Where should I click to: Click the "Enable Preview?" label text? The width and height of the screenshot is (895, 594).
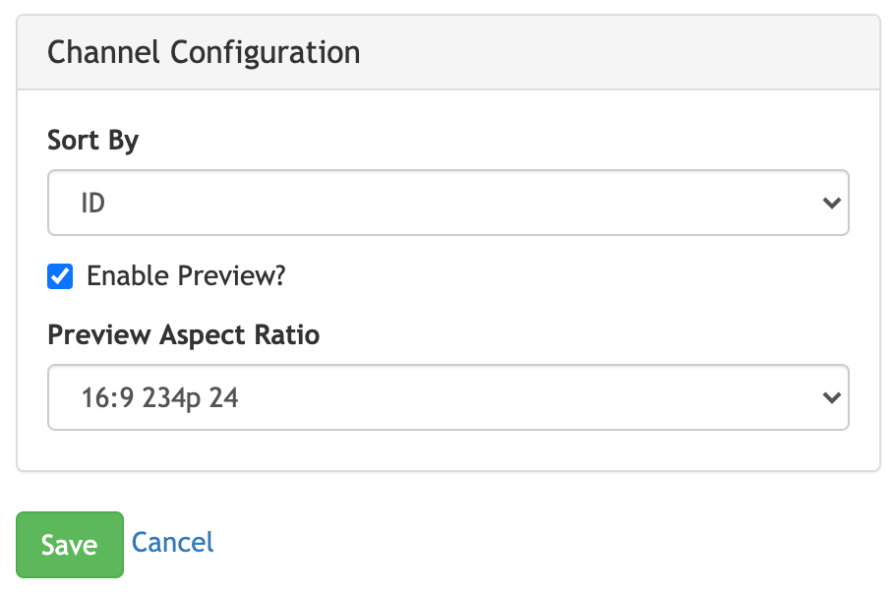(186, 276)
